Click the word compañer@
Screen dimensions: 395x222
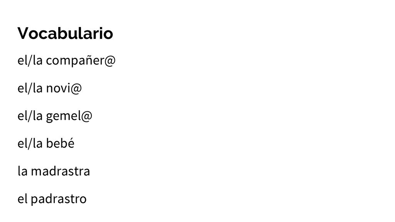tap(81, 61)
